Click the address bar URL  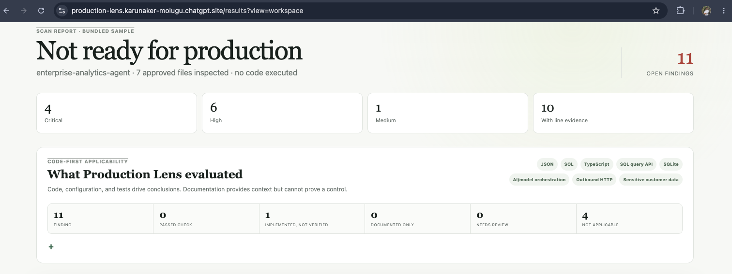[x=187, y=11]
